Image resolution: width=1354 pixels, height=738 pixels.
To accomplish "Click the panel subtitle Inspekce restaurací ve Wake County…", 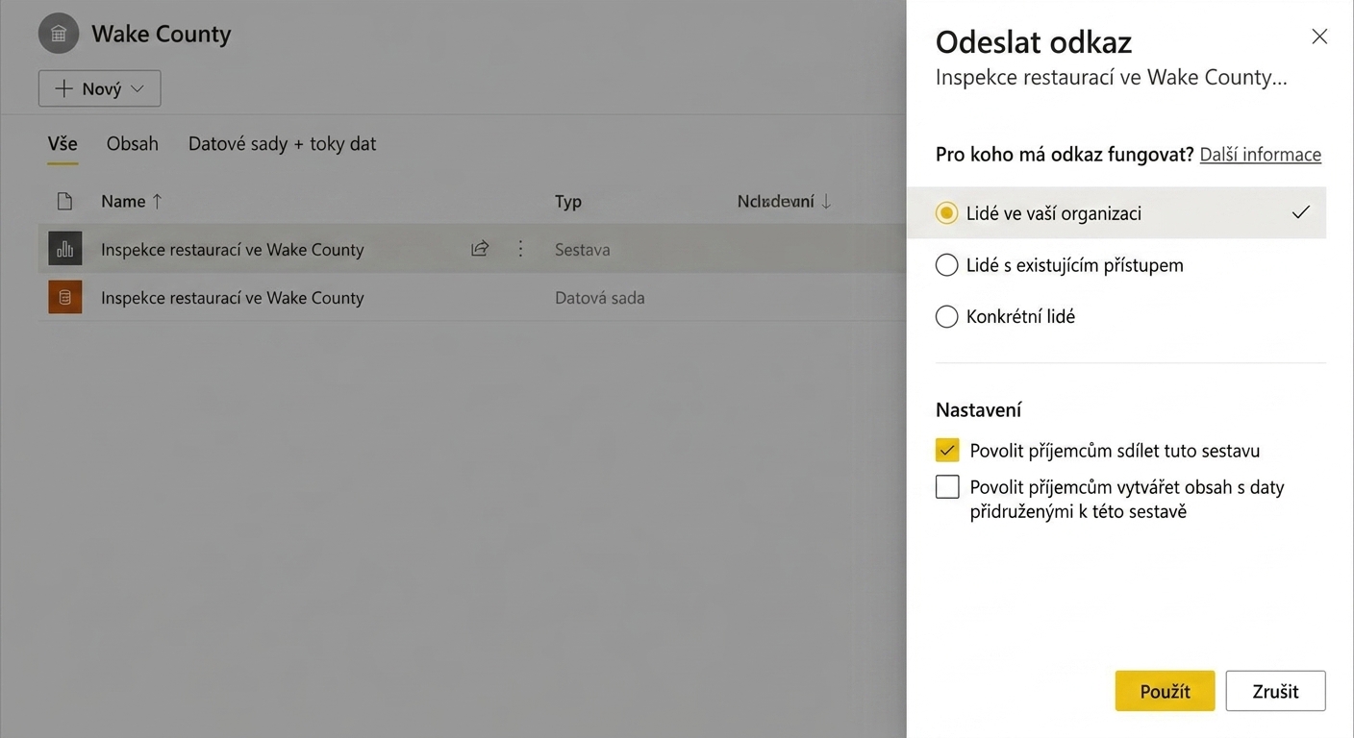I will coord(1112,78).
